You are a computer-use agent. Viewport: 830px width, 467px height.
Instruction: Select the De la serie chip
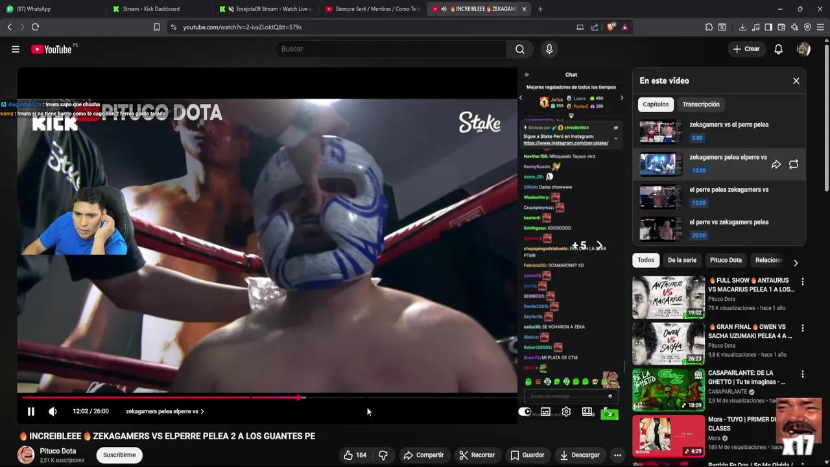[682, 260]
